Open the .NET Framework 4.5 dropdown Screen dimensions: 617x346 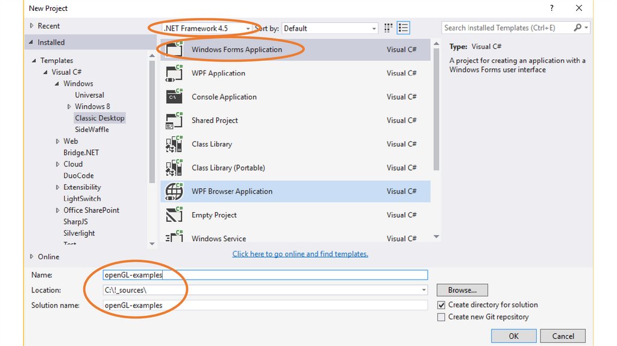(207, 28)
